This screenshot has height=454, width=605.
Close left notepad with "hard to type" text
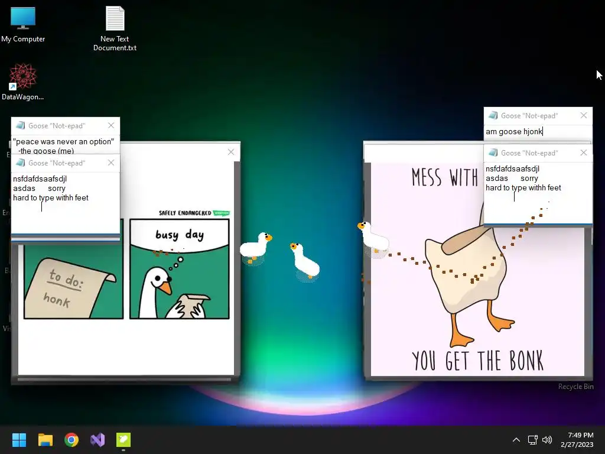pos(111,163)
